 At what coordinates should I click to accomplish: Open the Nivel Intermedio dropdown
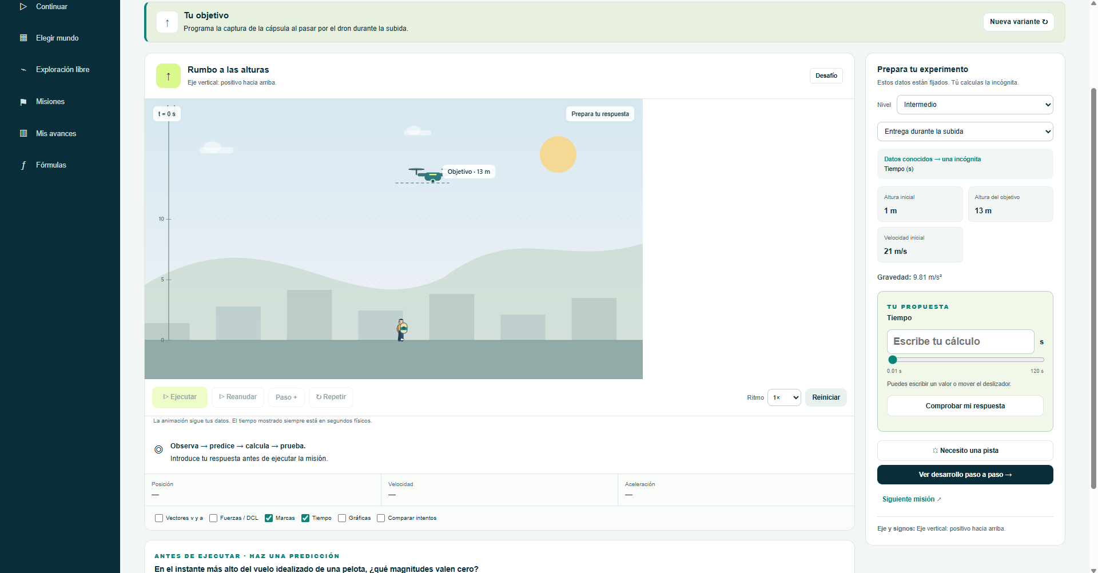[974, 105]
